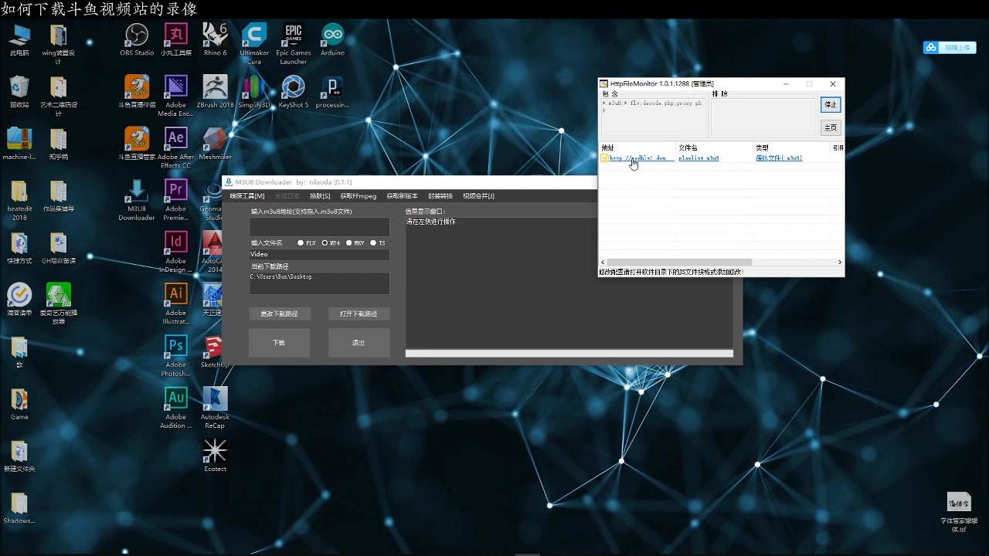Click HttpFileMonitor horizontal scrollbar thumb

point(679,263)
